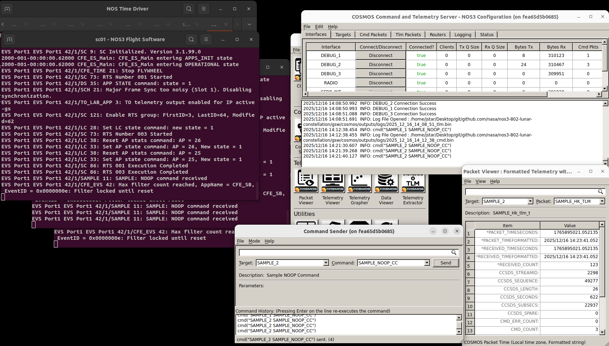Show previous tabs arrow in NOS Time Driver
The height and width of the screenshot is (346, 609).
click(x=3, y=24)
